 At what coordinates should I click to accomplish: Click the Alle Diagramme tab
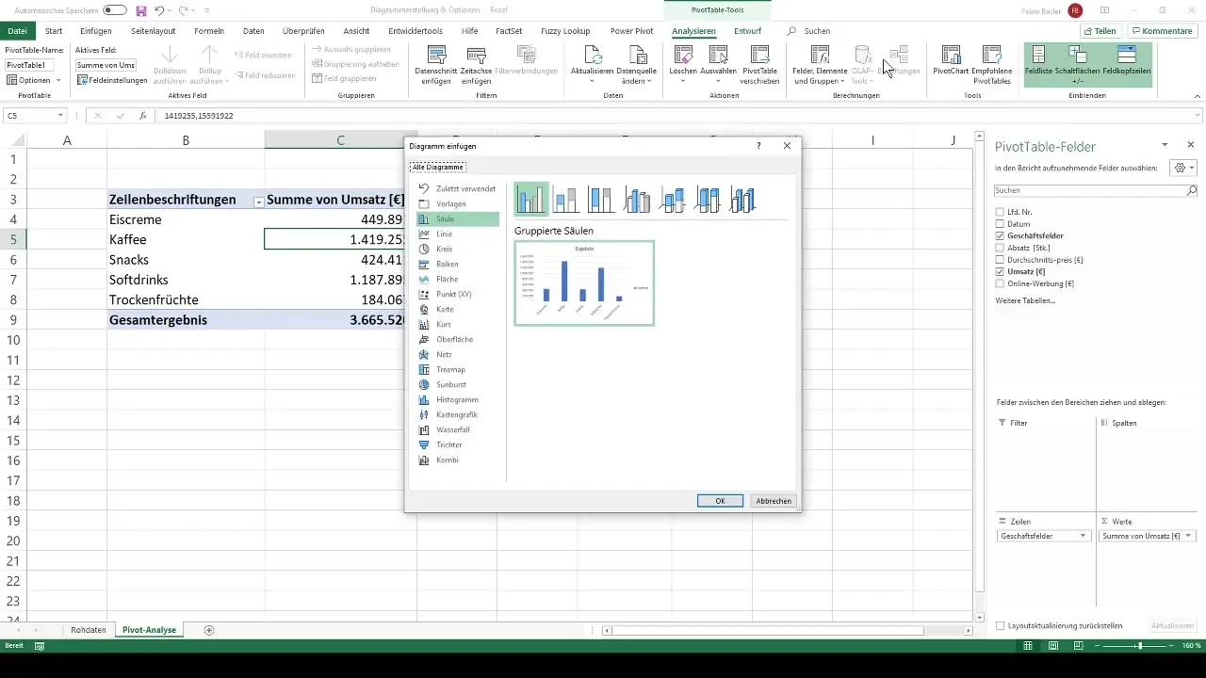tap(437, 167)
